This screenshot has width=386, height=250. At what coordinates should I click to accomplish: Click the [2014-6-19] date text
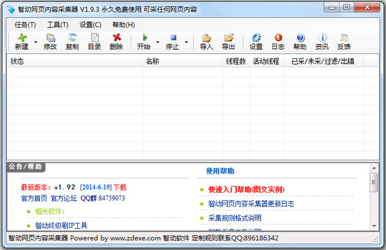tap(96, 187)
